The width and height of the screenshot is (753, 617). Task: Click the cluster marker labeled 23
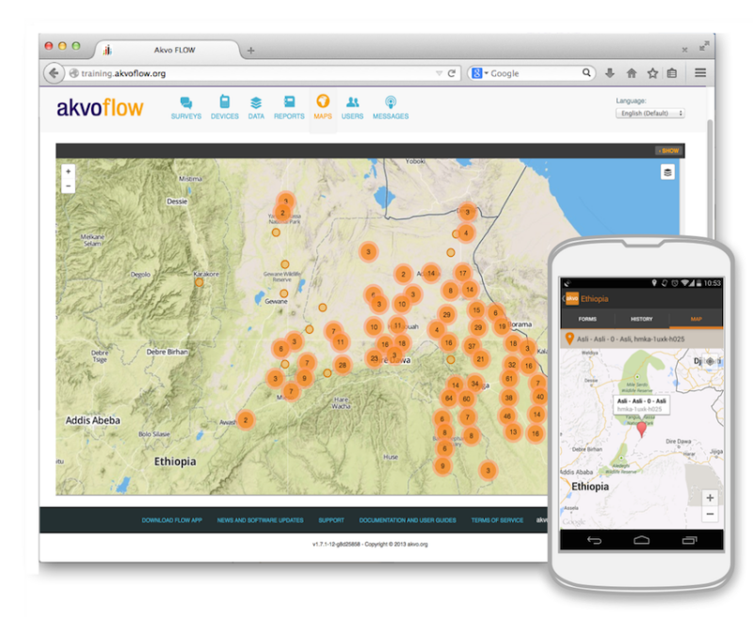pos(374,358)
